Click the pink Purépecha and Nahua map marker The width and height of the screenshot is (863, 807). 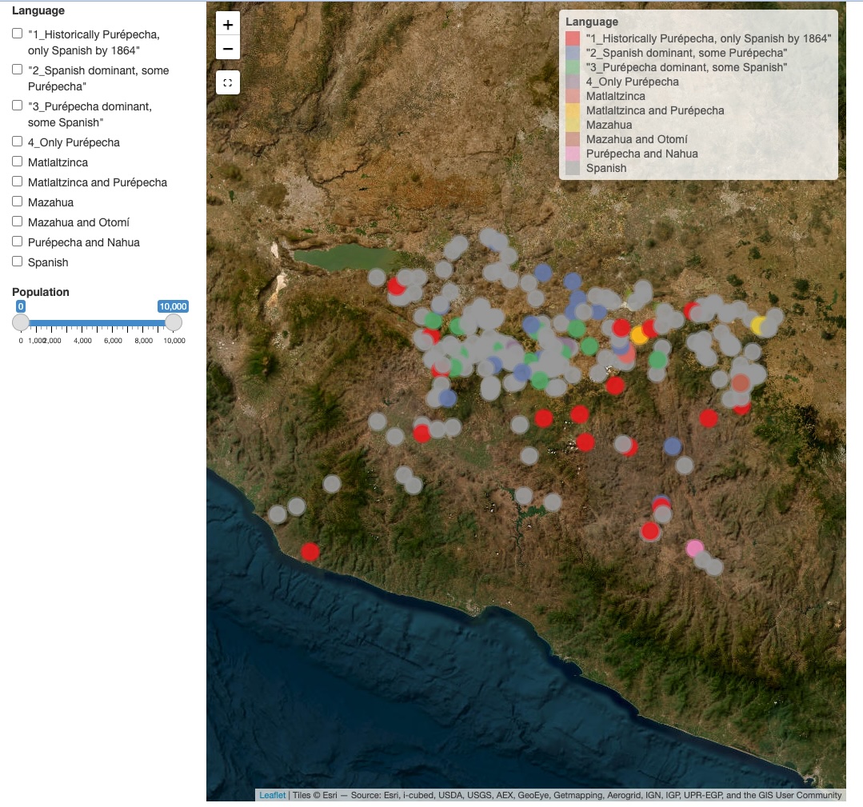tap(695, 549)
